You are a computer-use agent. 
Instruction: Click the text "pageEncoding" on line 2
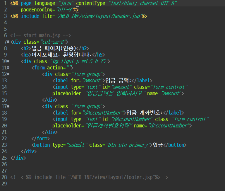(x=37, y=10)
